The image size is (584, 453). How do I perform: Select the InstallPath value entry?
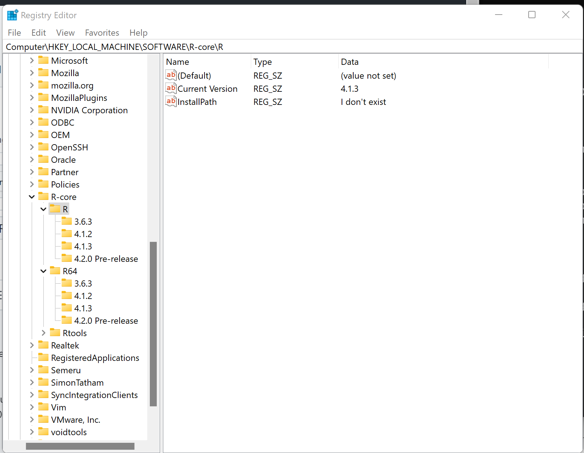pyautogui.click(x=197, y=102)
